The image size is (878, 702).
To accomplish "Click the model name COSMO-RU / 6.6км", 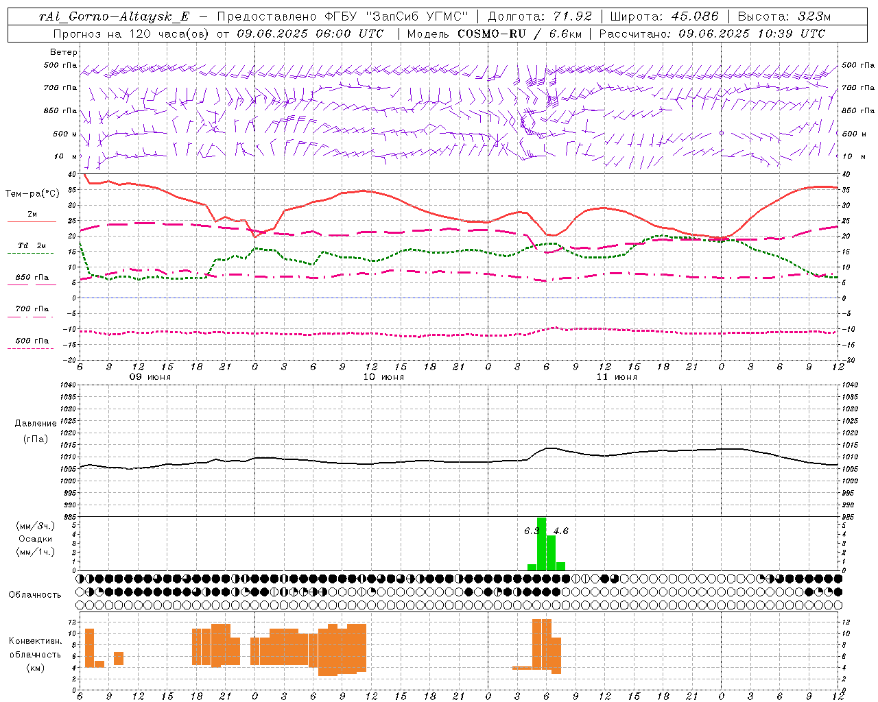I will [521, 34].
